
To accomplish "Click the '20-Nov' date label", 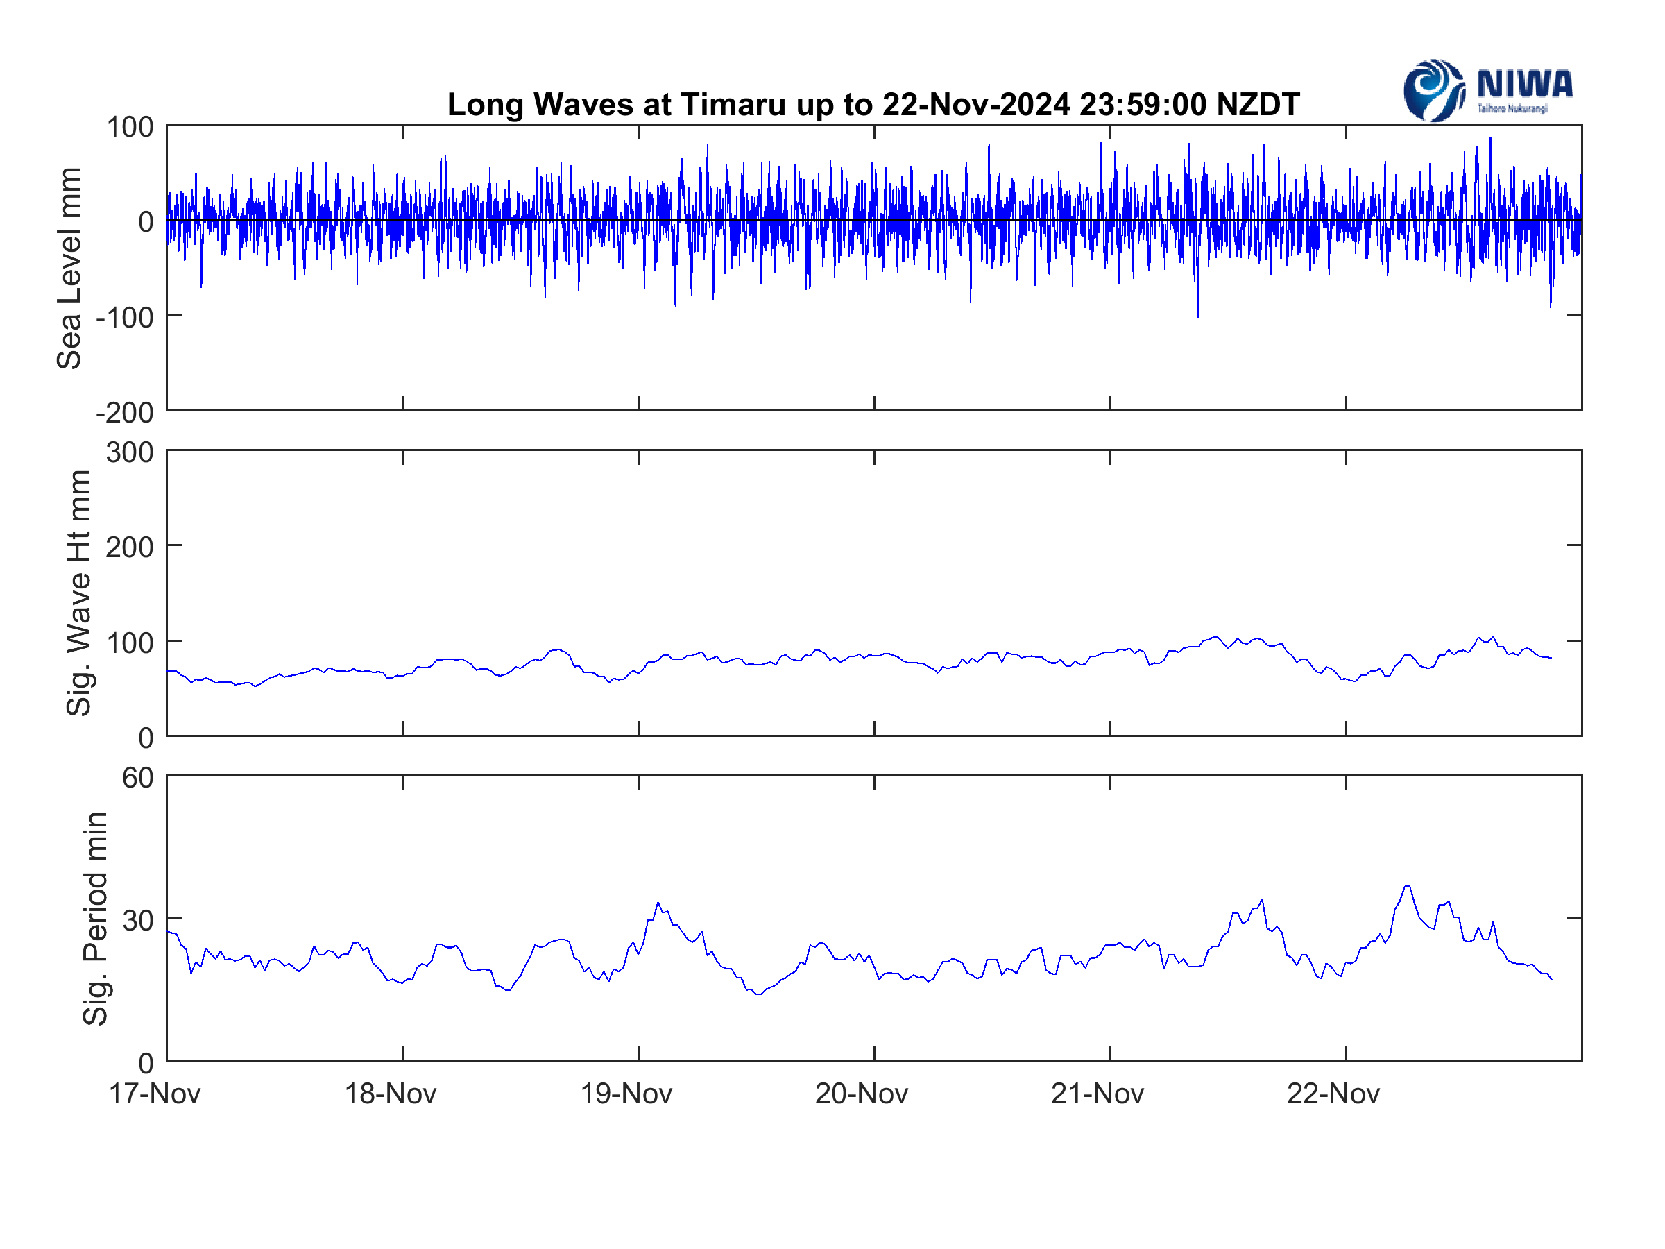I will pos(862,1094).
